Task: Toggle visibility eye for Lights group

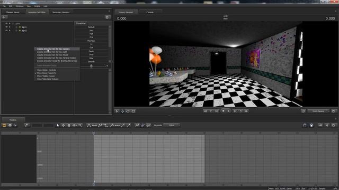Action: pos(6,23)
